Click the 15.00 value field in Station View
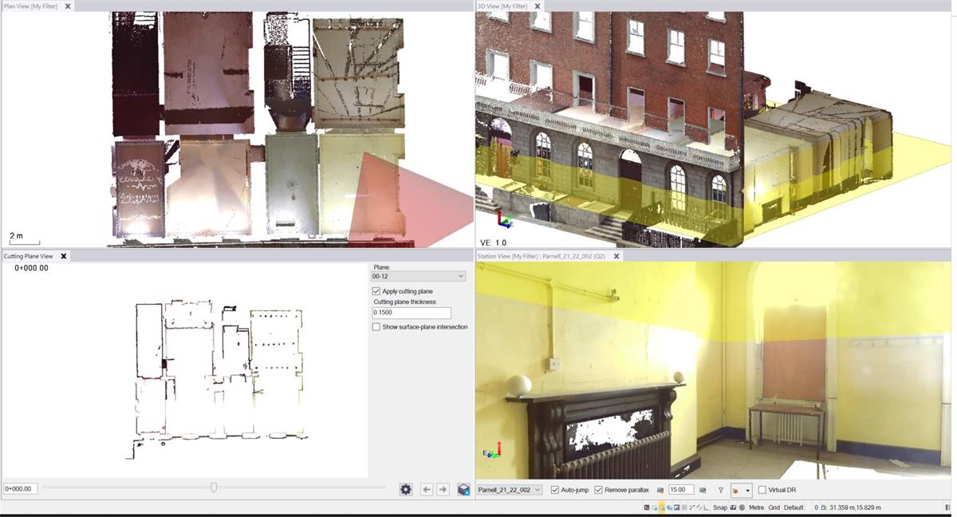The width and height of the screenshot is (957, 517). pyautogui.click(x=681, y=490)
